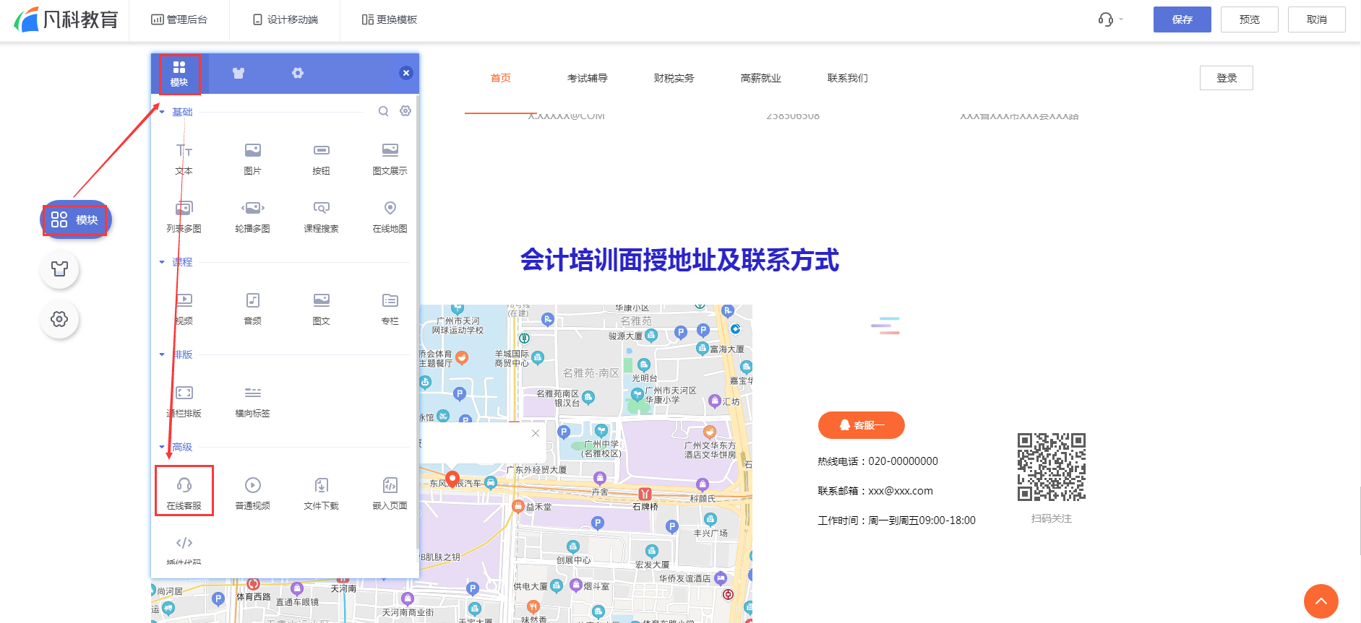This screenshot has width=1361, height=623.
Task: Pick the 轮播多图 carousel module
Action: [252, 217]
